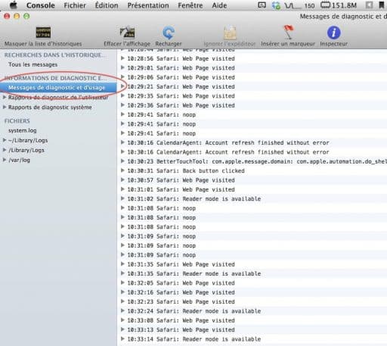Open the Inspecteur info icon

coord(333,33)
